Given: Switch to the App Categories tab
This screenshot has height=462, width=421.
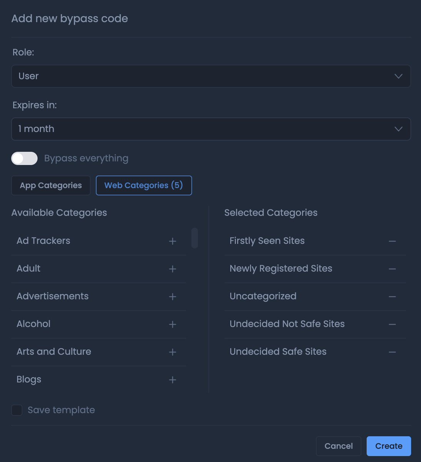Looking at the screenshot, I should (51, 186).
